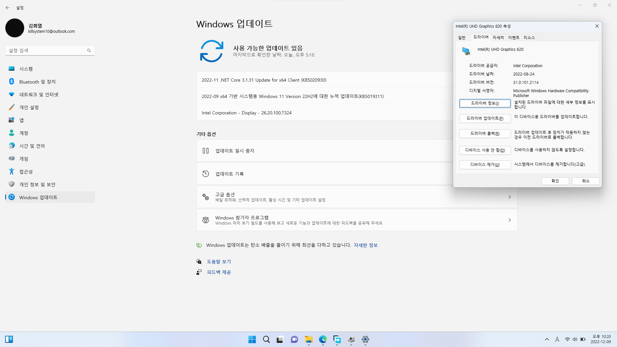This screenshot has width=617, height=347.
Task: Open File Explorer from taskbar
Action: [x=309, y=339]
